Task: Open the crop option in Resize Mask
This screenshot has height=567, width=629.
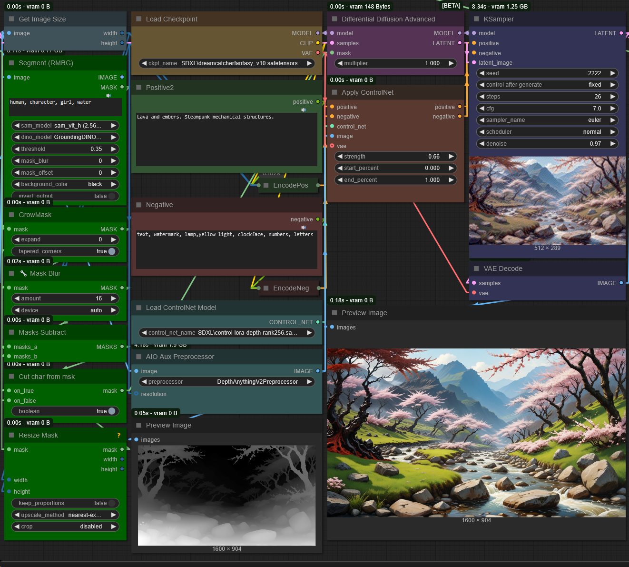Action: (x=65, y=527)
